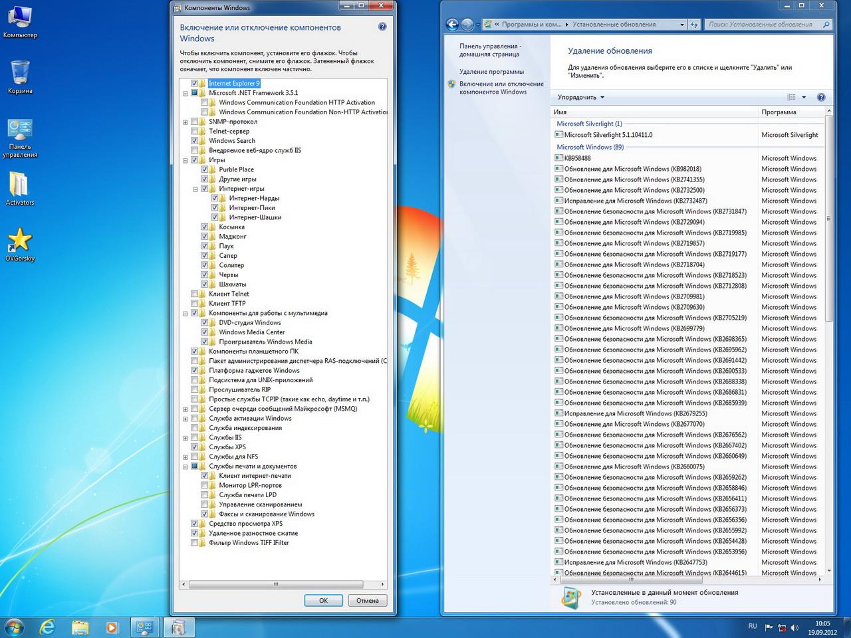Cancel the components dialog with Отмена
Screen dimensions: 851x638
367,600
